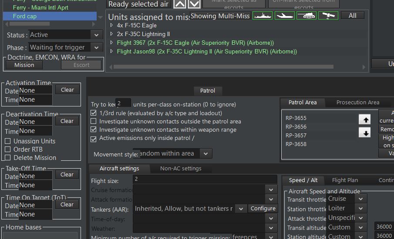Screen dimensions: 394x239
Task: Toggle the satellite unit filter icon
Action: [328, 16]
